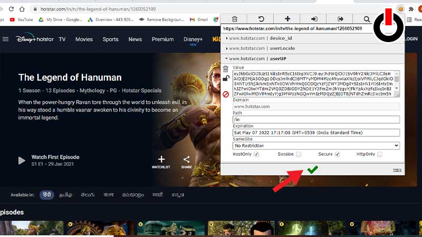Click the cookie Expiration date field
The height and width of the screenshot is (237, 422).
pyautogui.click(x=316, y=133)
